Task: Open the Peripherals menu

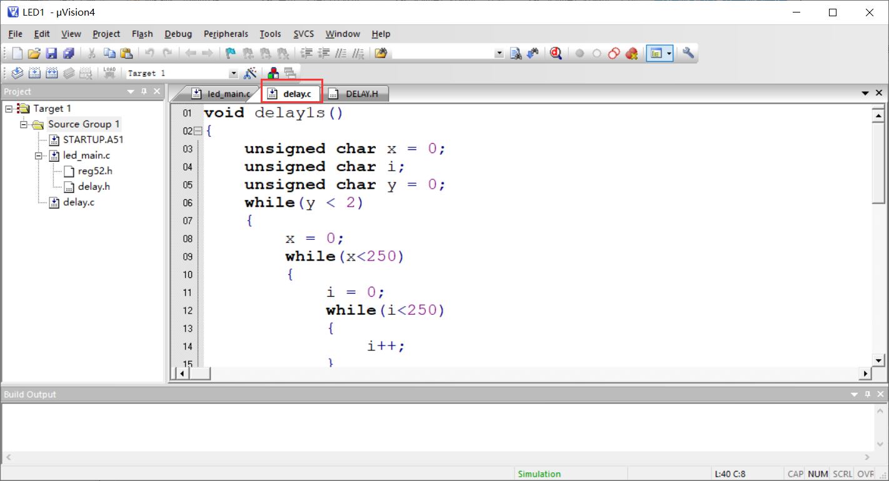Action: pos(226,34)
